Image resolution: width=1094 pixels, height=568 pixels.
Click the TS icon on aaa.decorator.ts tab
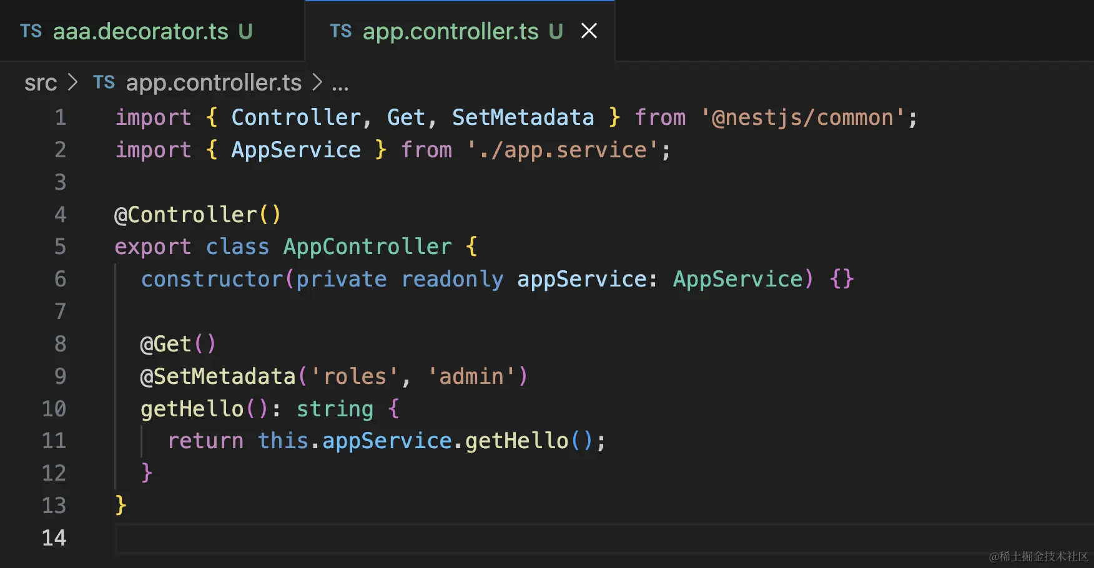click(x=31, y=31)
